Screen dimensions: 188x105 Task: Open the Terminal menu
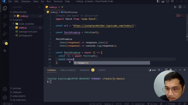click(58, 1)
